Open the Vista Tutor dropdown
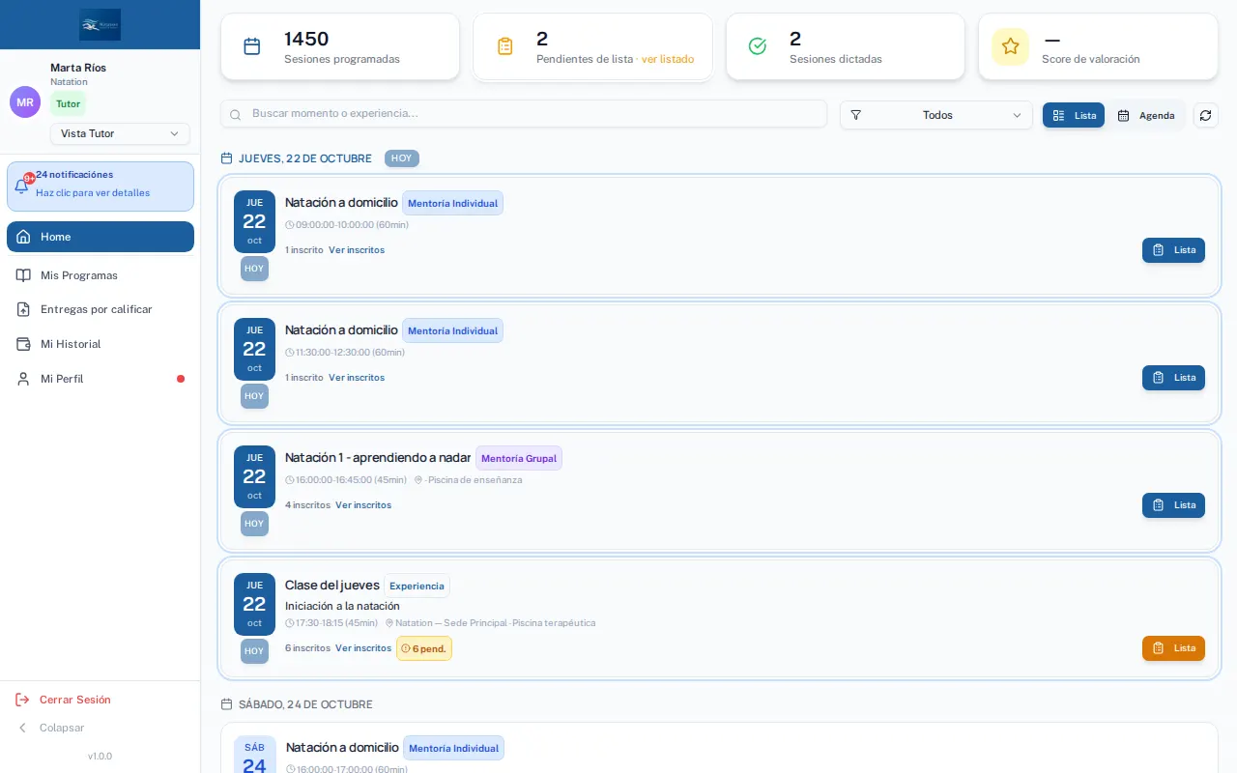1237x773 pixels. 120,133
